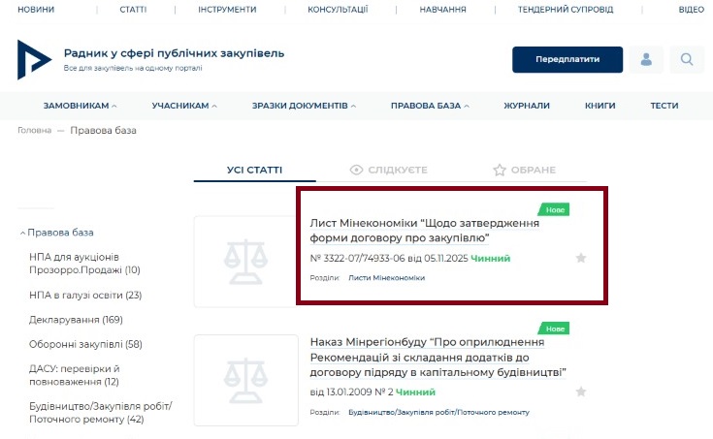Open the search magnifier icon
This screenshot has width=713, height=439.
687,60
